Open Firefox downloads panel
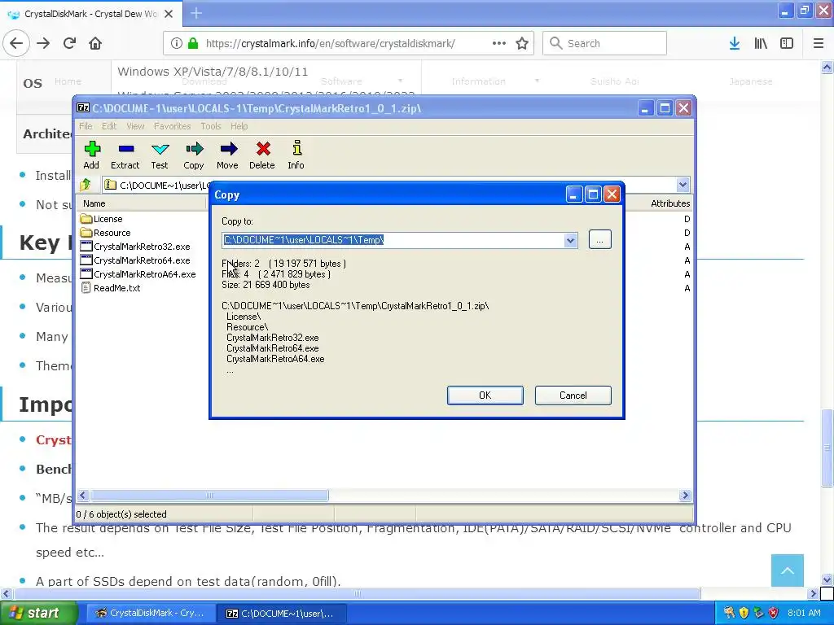The image size is (834, 625). coord(735,43)
